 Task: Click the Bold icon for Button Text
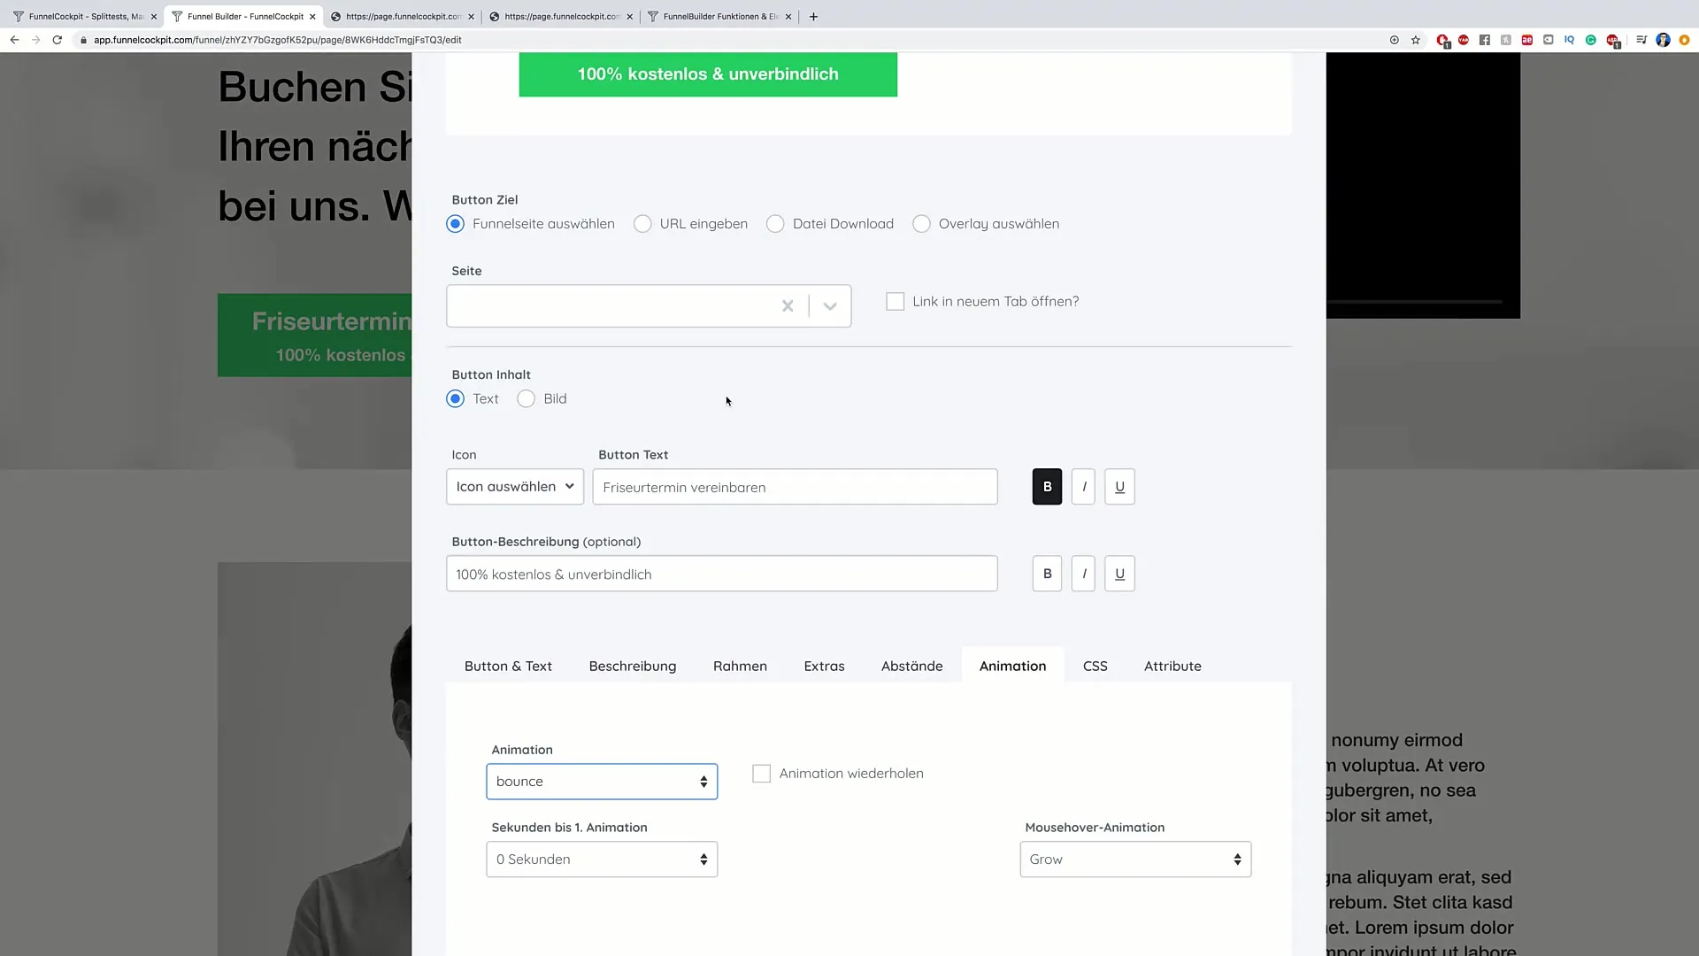coord(1047,487)
